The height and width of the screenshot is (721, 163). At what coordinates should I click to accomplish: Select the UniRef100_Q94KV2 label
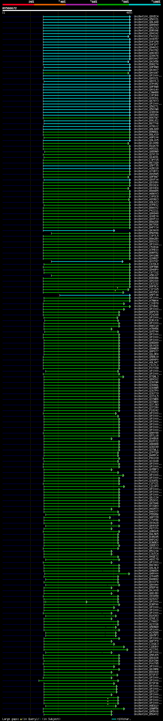pyautogui.click(x=146, y=48)
